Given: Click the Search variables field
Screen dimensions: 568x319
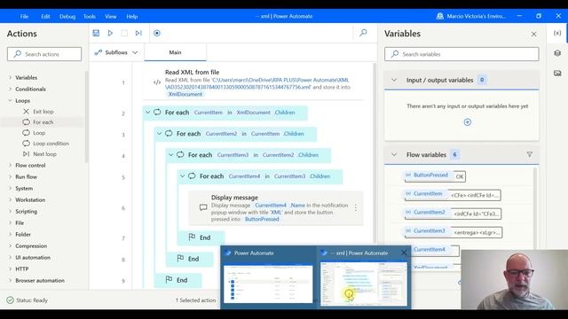Looking at the screenshot, I should [461, 54].
